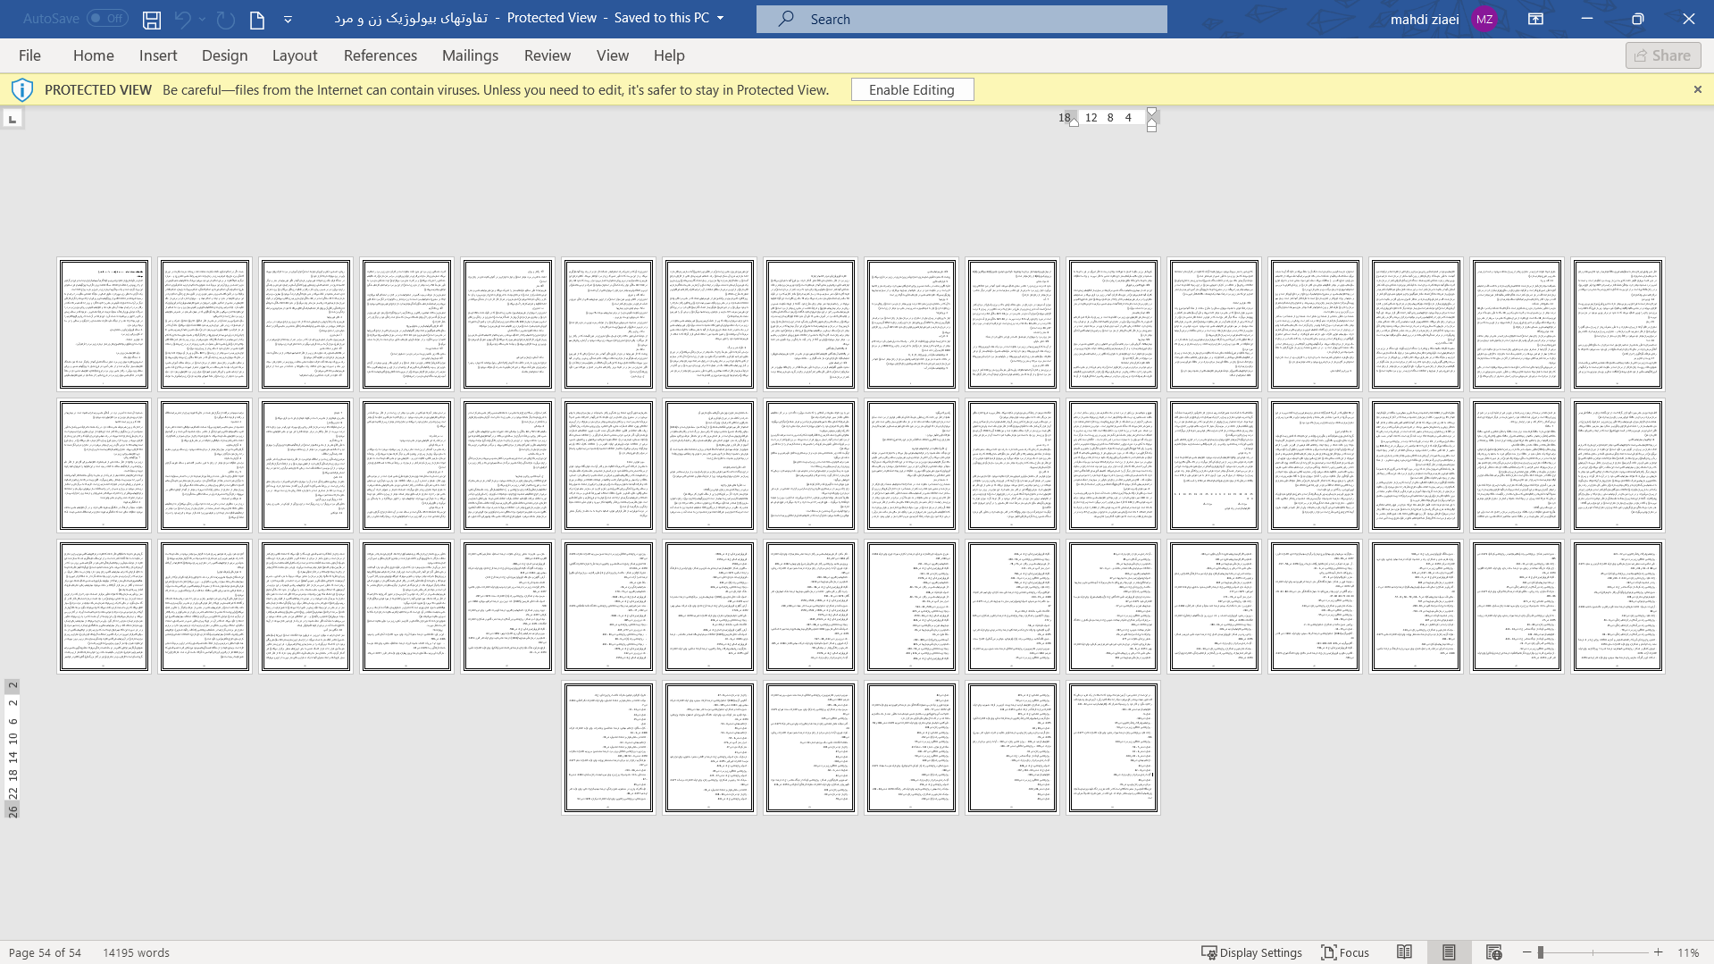Image resolution: width=1714 pixels, height=964 pixels.
Task: Open the Undo history dropdown arrow
Action: point(203,19)
